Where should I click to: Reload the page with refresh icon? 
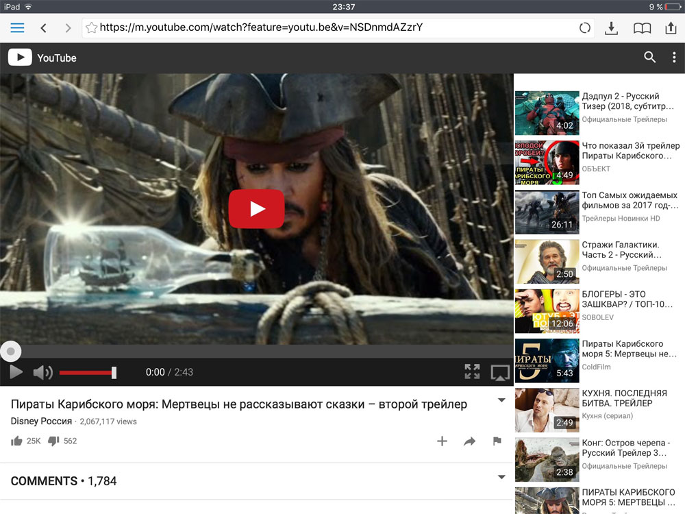tap(584, 28)
